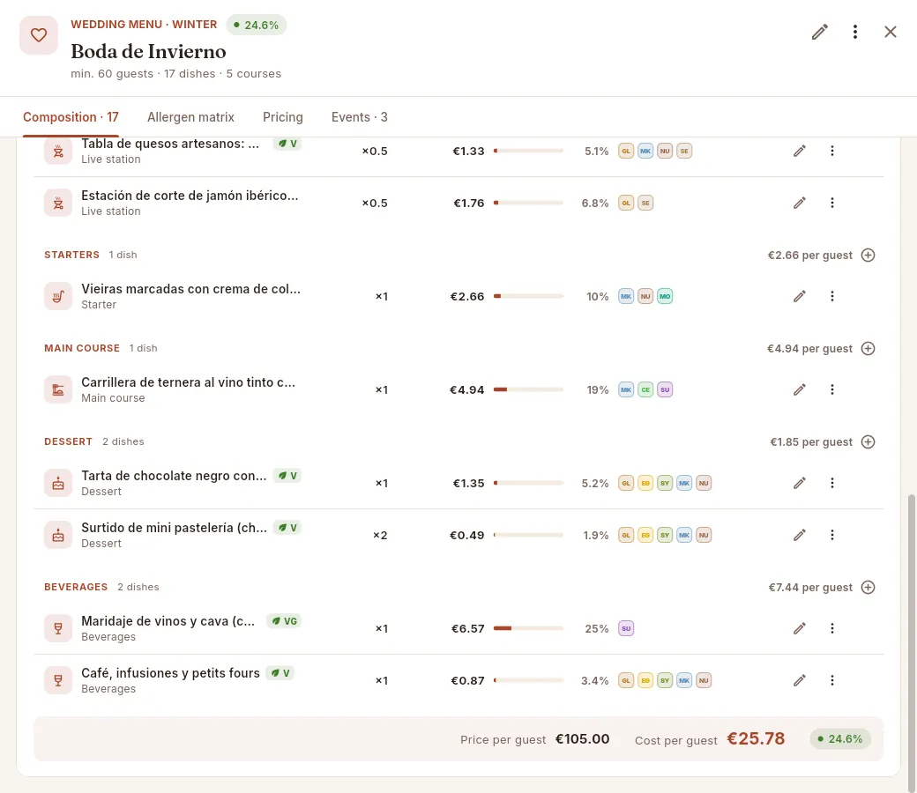Click the 19% share of Carrillera de ternera

598,389
